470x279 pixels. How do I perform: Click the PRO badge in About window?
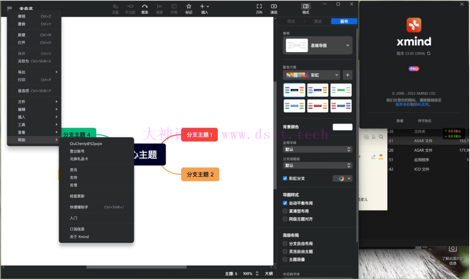[x=414, y=69]
